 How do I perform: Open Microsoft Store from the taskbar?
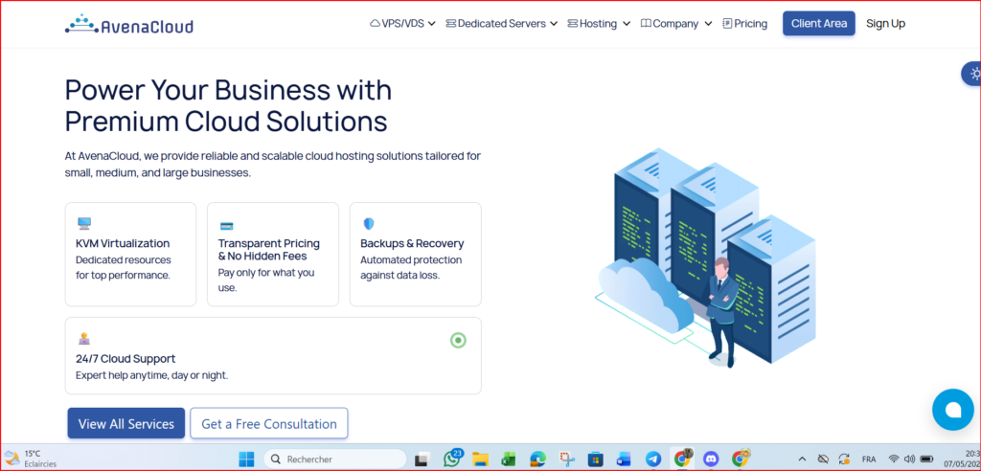click(x=595, y=460)
